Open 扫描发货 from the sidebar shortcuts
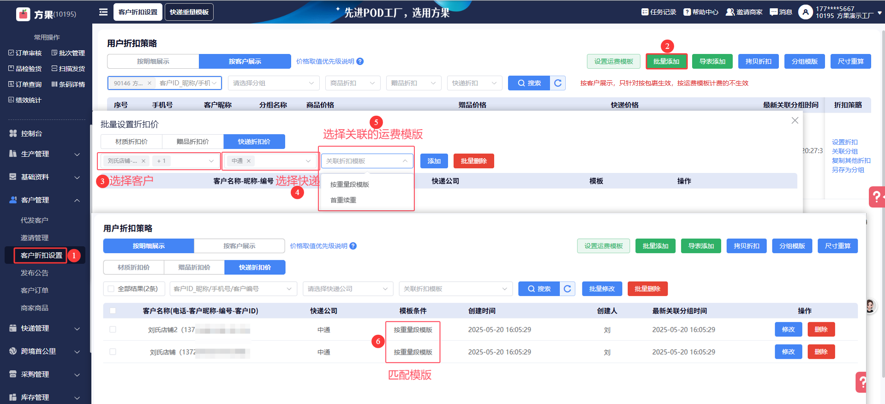 (68, 69)
